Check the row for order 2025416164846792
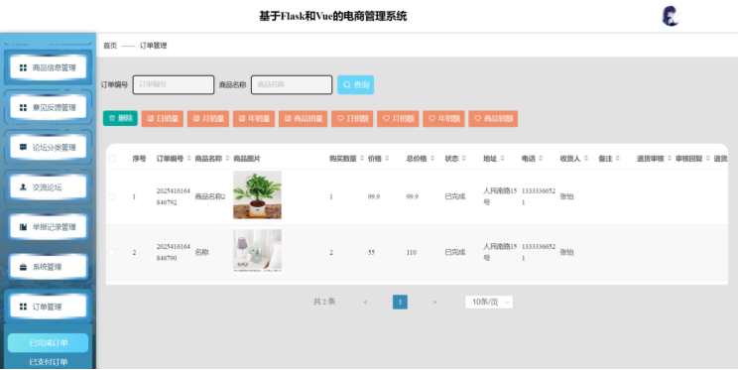The image size is (738, 370). pyautogui.click(x=112, y=196)
